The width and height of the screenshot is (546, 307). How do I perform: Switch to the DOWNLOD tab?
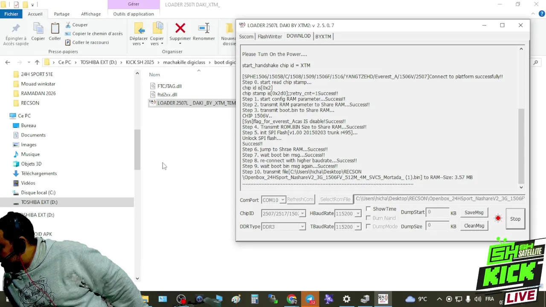299,36
